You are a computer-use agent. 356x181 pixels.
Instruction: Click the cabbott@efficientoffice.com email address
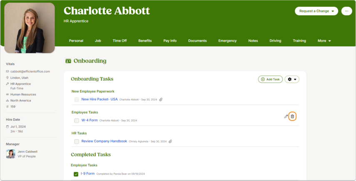(30, 72)
